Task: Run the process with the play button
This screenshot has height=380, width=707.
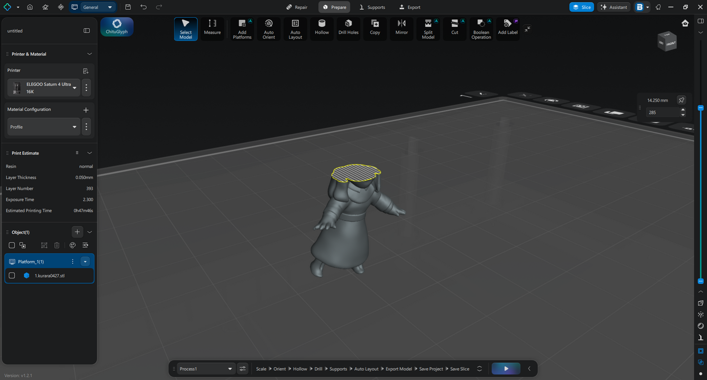Action: (x=506, y=369)
